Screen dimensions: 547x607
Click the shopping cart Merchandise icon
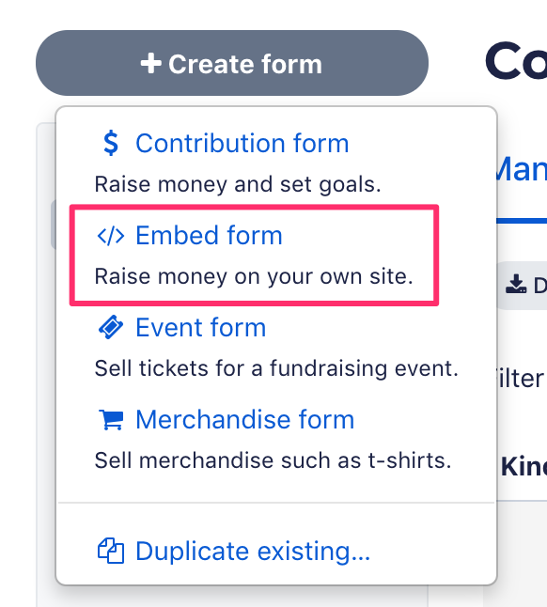(111, 420)
